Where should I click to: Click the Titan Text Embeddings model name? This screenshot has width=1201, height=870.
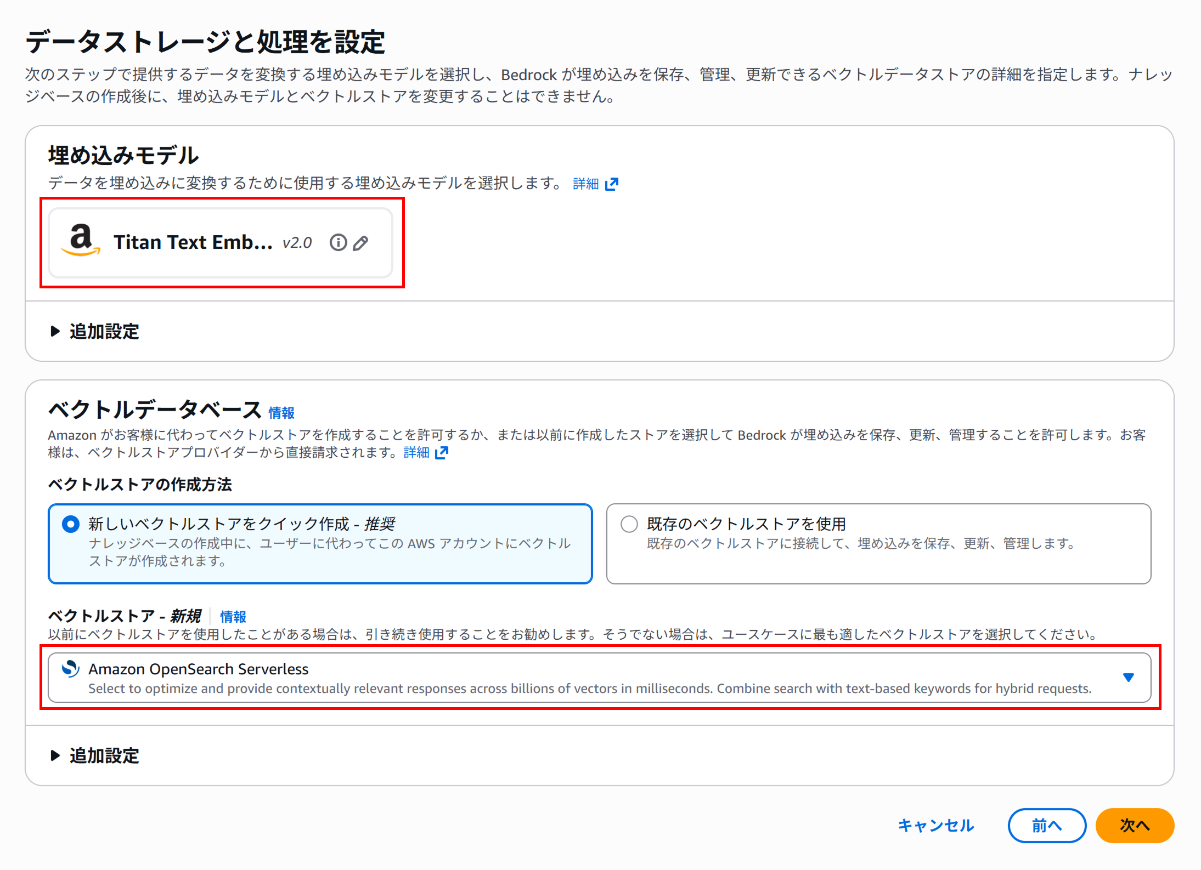[193, 242]
